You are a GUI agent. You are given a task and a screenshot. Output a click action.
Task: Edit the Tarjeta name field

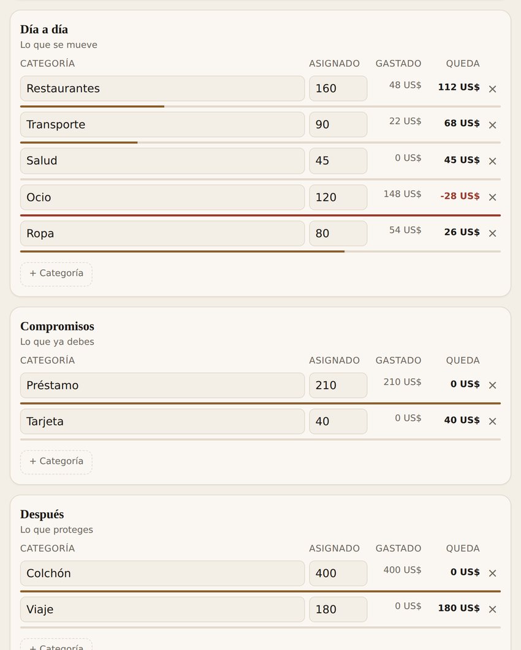pyautogui.click(x=162, y=421)
